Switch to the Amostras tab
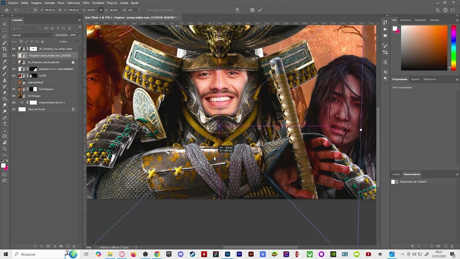 point(405,20)
